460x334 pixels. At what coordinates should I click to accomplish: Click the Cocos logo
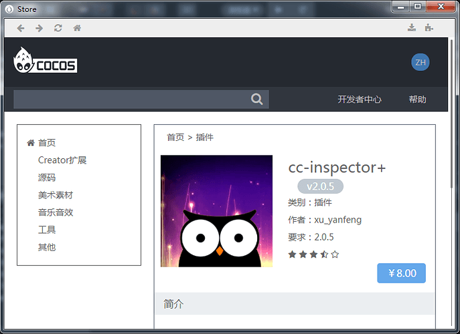[45, 60]
